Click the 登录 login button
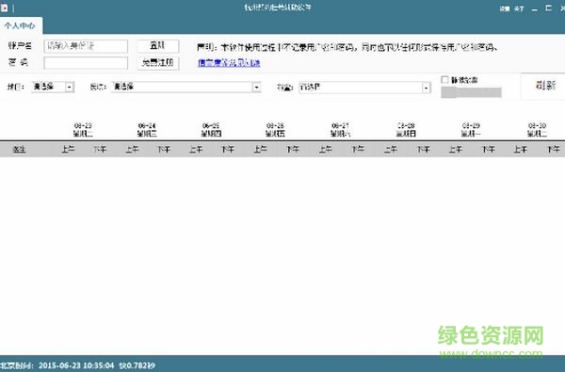Image resolution: width=565 pixels, height=372 pixels. (x=158, y=46)
